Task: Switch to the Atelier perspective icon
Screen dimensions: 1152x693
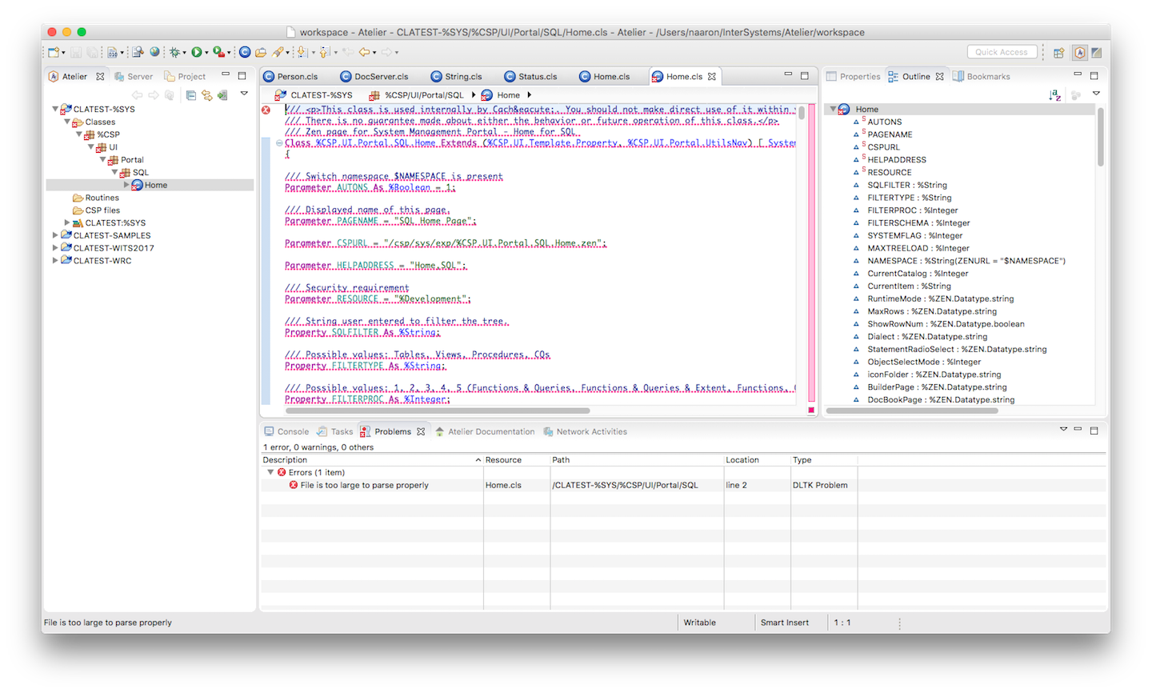Action: pos(1080,52)
